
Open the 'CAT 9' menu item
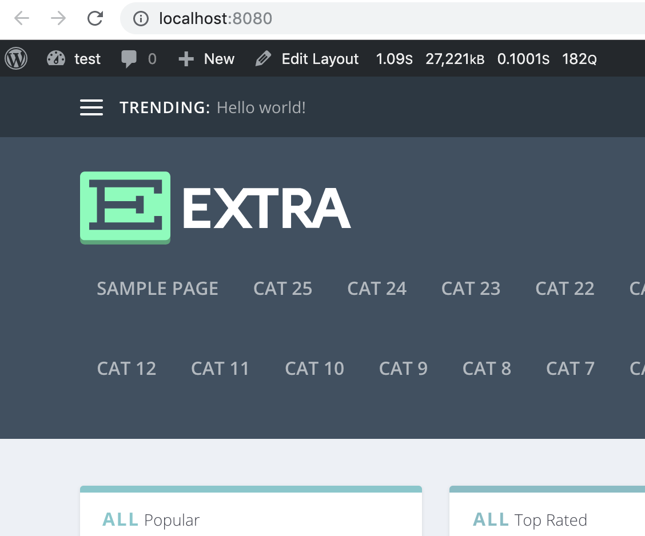(403, 369)
